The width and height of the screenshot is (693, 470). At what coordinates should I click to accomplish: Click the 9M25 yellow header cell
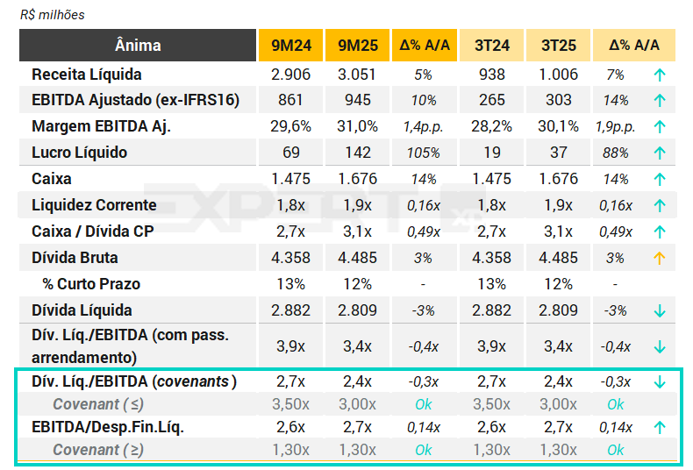click(x=357, y=46)
